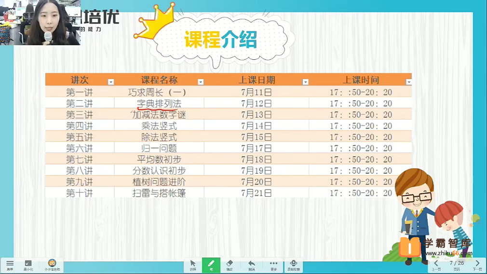The image size is (487, 274).
Task: Undo last stroke with the 撤销 arrow
Action: click(252, 265)
